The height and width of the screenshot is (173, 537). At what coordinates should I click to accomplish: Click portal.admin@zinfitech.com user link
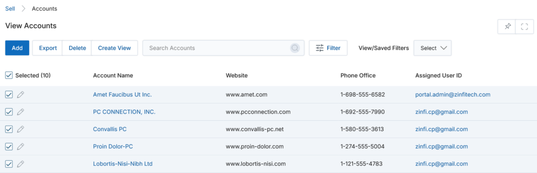point(453,94)
